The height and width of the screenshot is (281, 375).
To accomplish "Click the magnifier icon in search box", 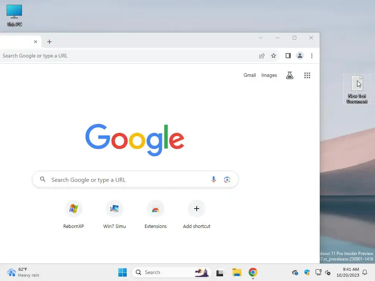I will (x=43, y=179).
